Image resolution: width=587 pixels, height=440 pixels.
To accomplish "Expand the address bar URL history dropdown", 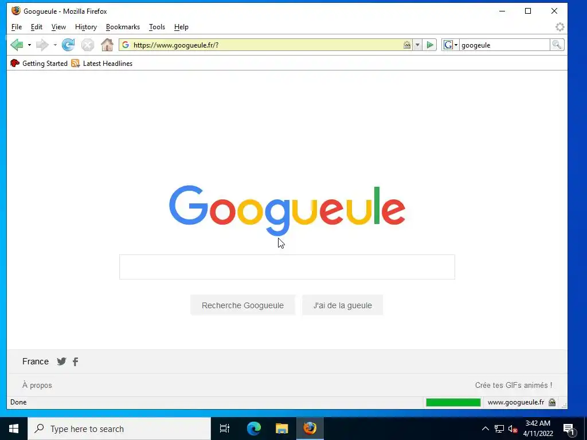I will click(417, 45).
